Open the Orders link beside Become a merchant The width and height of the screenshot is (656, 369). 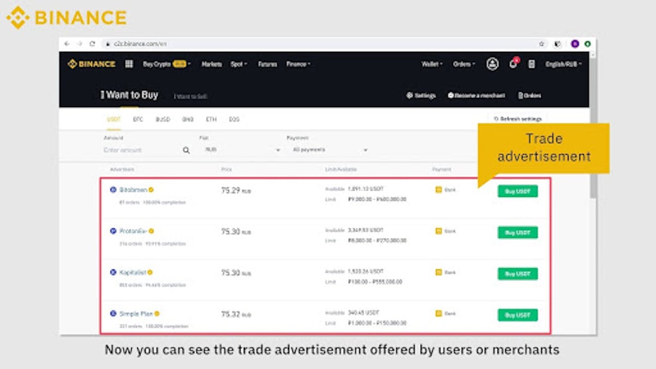[x=529, y=95]
